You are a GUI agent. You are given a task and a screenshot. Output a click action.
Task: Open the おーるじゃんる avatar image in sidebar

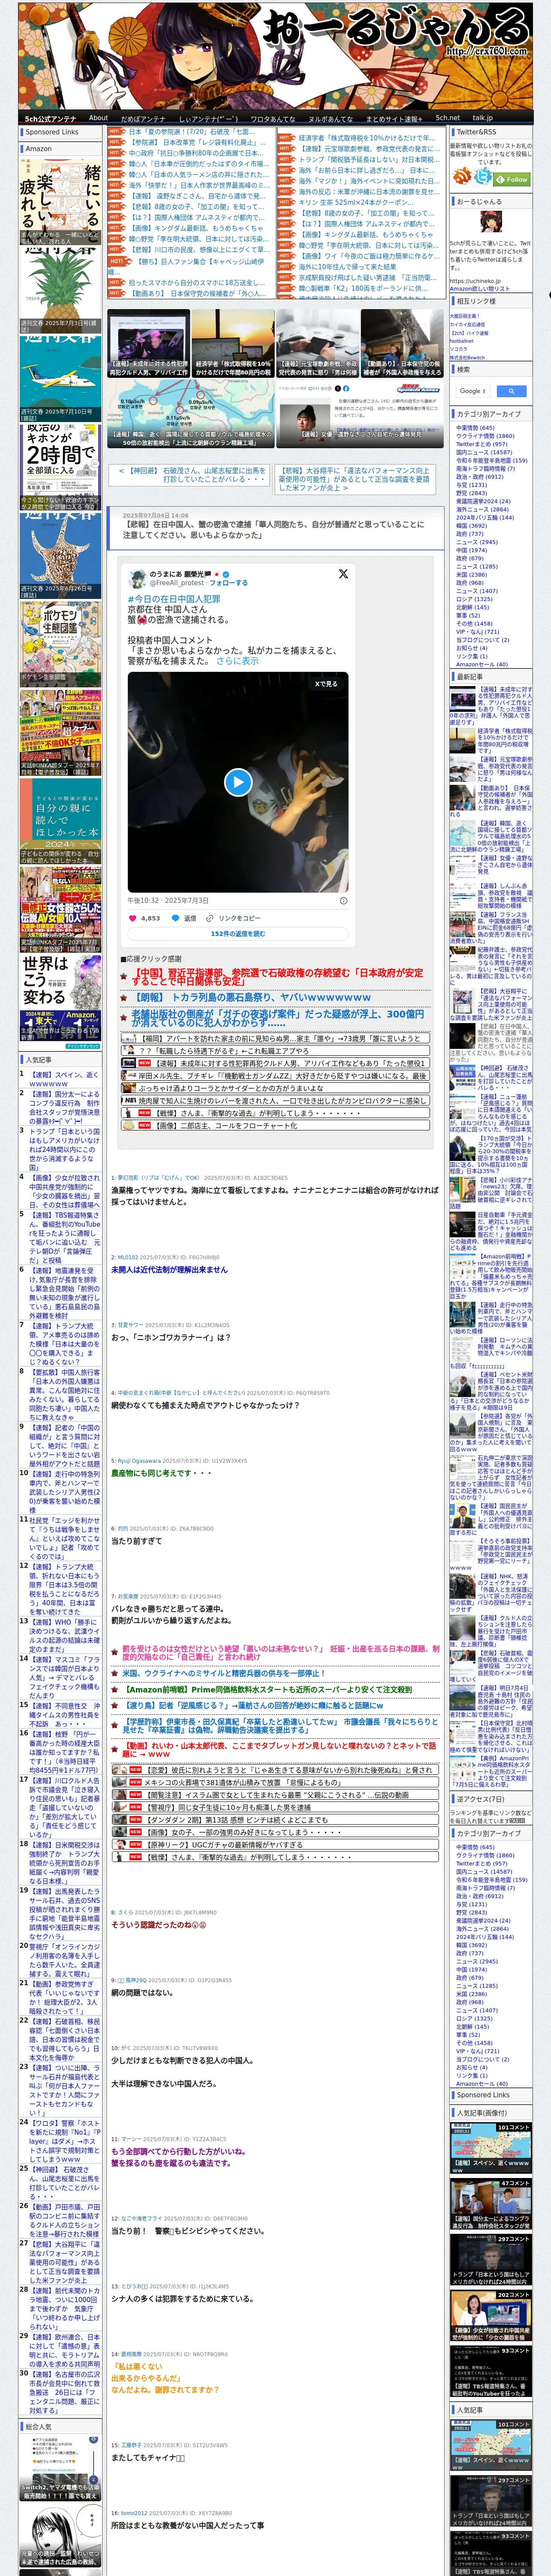[x=490, y=222]
